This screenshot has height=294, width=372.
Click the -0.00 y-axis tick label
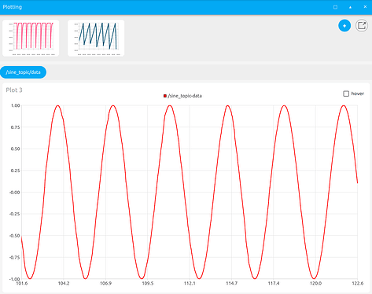pyautogui.click(x=15, y=193)
